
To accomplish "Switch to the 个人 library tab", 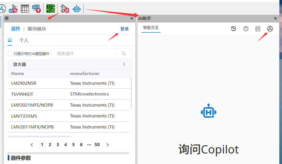I will pyautogui.click(x=24, y=40).
